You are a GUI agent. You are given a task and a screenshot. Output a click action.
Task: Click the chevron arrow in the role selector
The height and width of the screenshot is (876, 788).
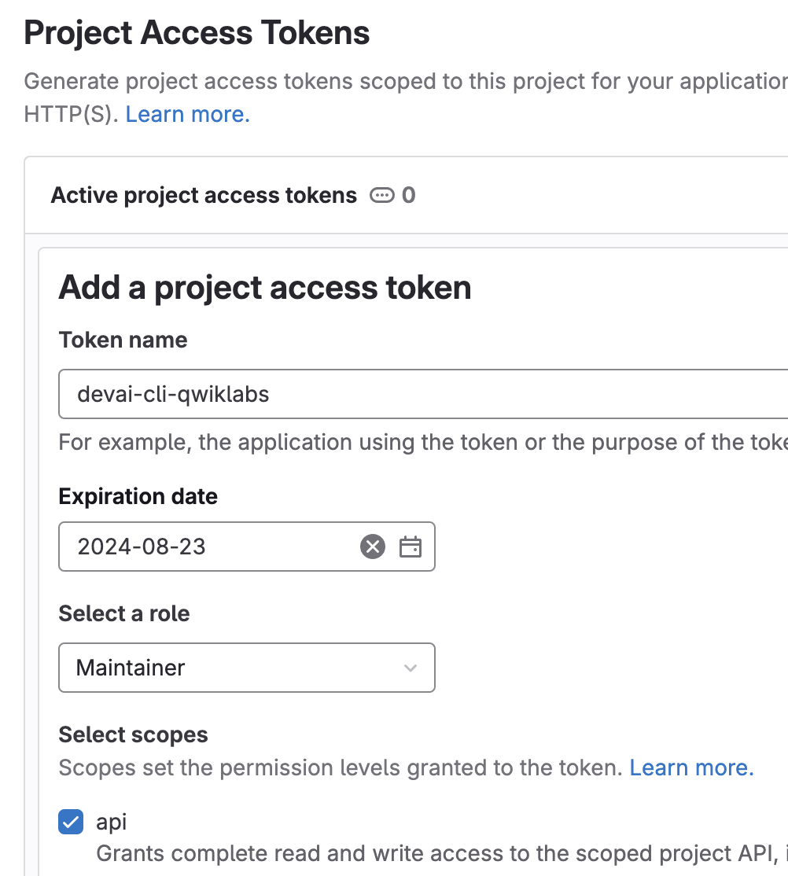(x=410, y=668)
